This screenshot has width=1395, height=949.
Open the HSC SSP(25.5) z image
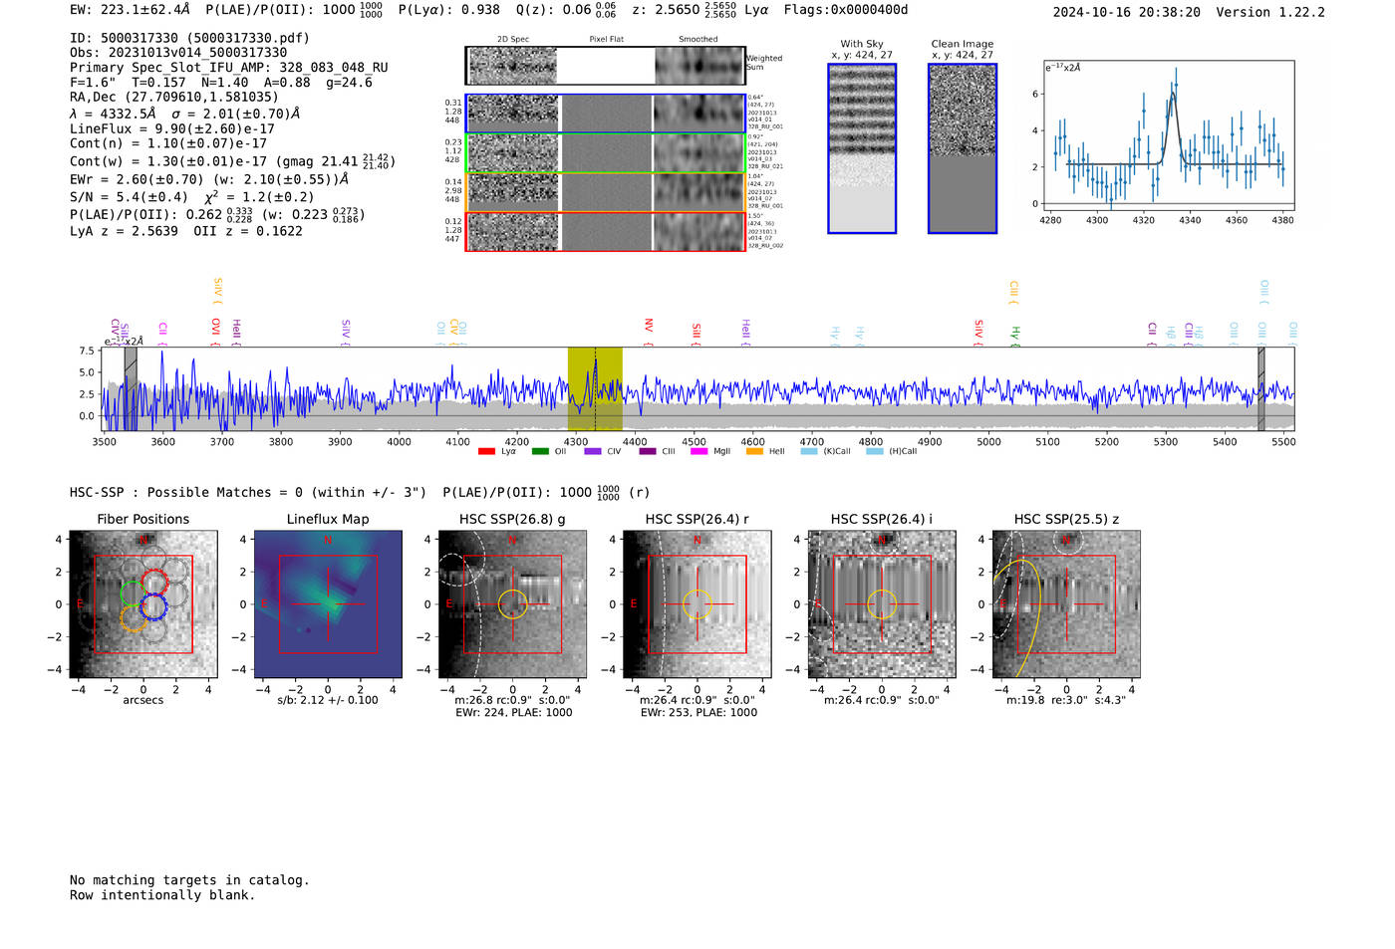[x=1066, y=604]
